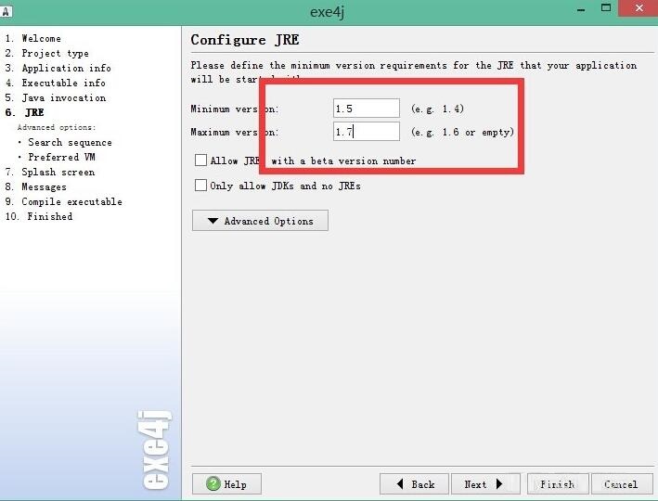Click the Minimum version input field
Screen dimensions: 658x501
367,109
